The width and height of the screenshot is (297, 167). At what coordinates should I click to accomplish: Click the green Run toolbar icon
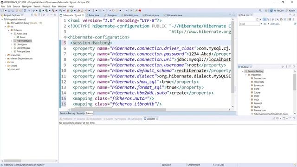coord(40,11)
